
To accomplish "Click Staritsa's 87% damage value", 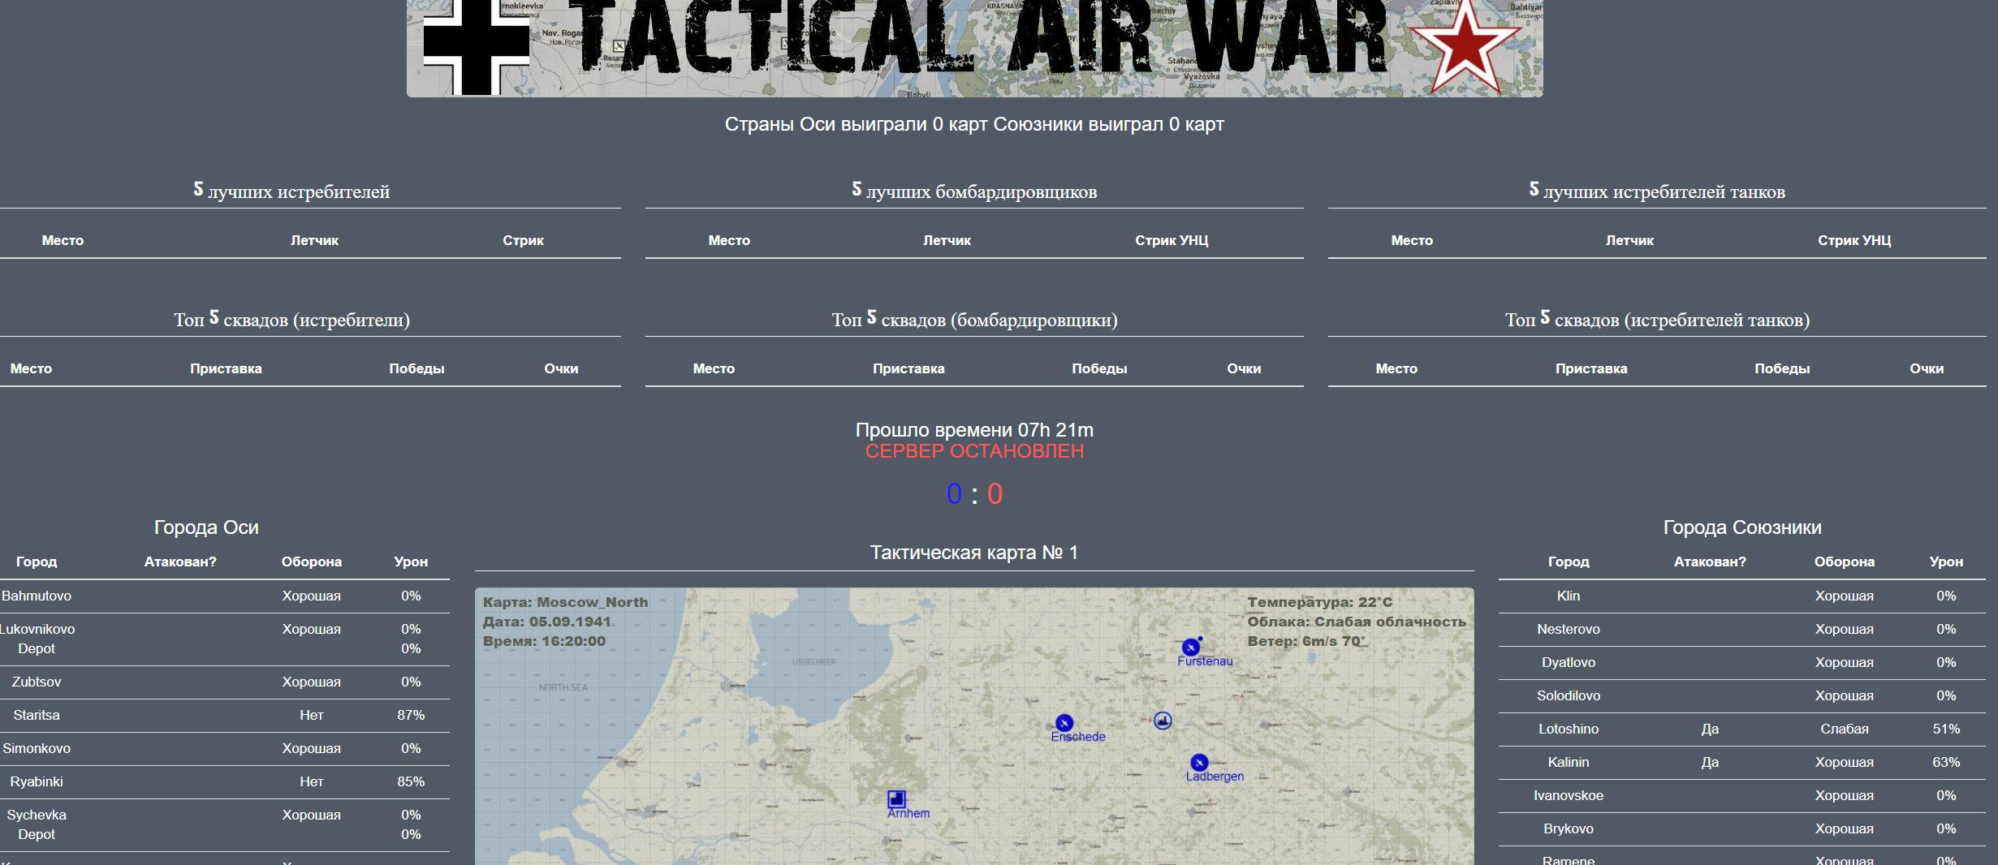I will (411, 715).
